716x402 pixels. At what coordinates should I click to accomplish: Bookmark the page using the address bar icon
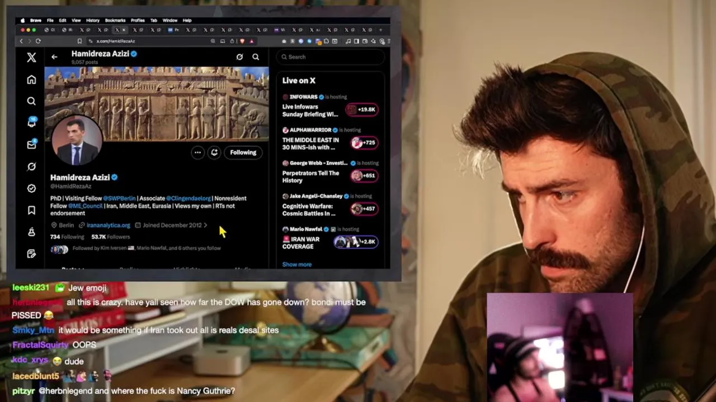point(79,41)
